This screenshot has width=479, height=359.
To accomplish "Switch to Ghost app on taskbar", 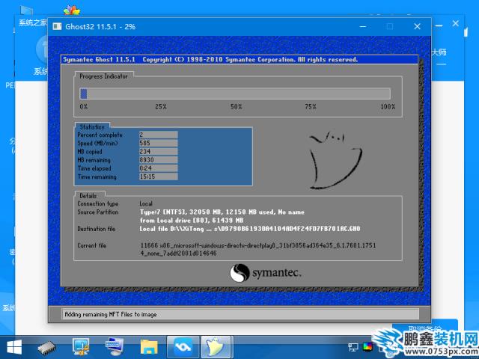I will [216, 347].
